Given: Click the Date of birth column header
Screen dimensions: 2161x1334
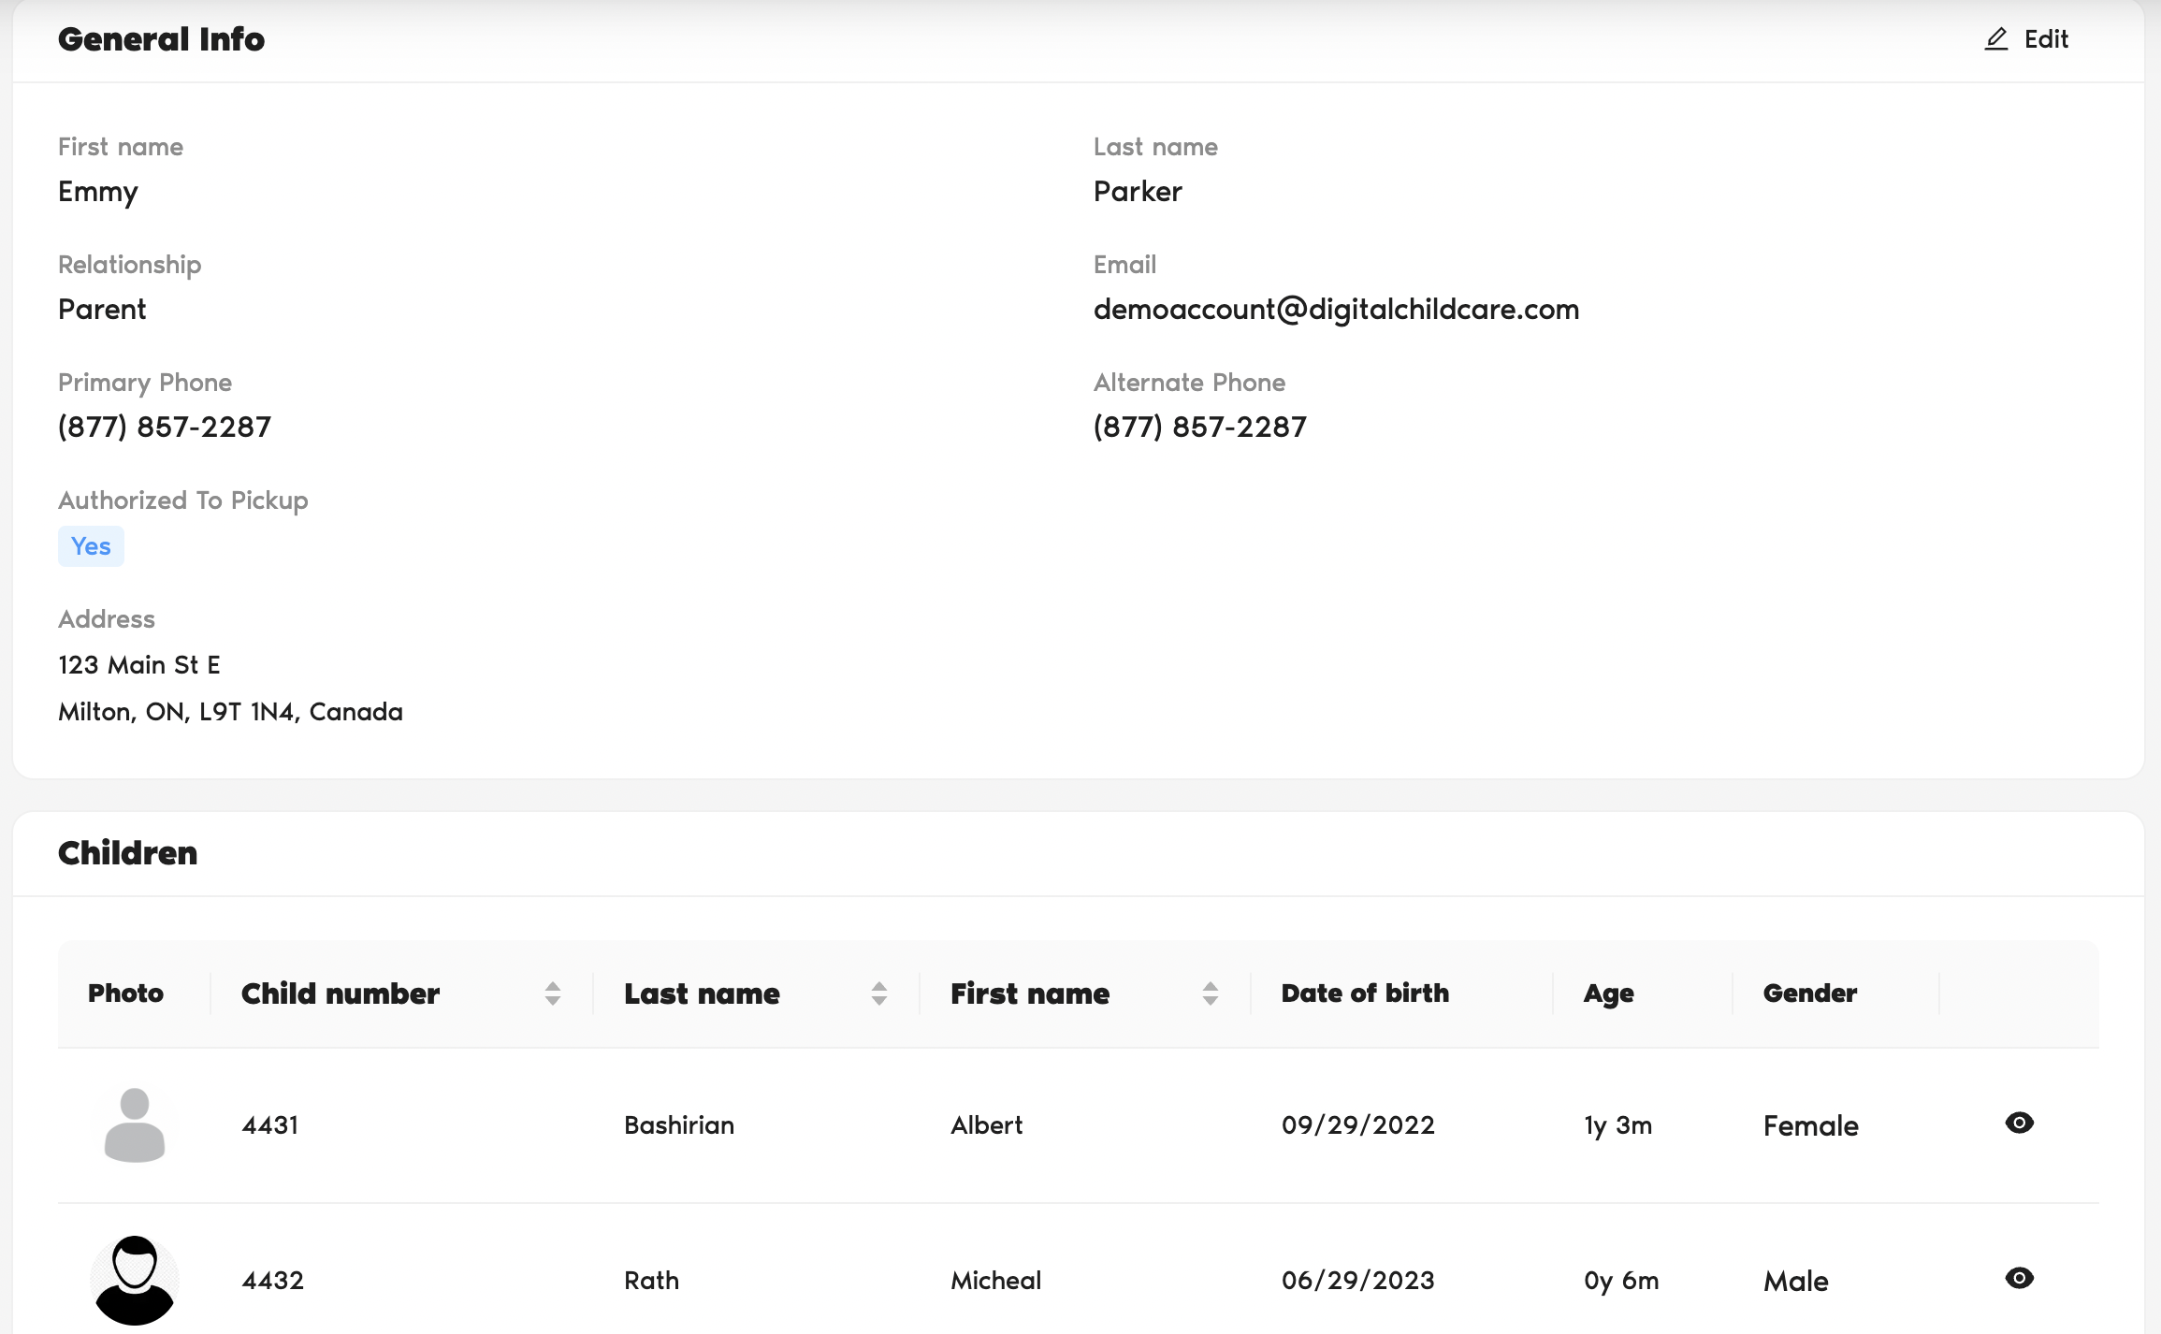Looking at the screenshot, I should tap(1365, 993).
